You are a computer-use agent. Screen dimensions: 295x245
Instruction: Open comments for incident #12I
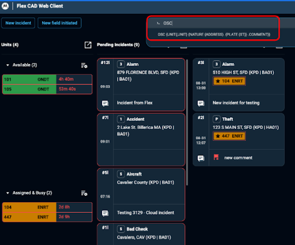tap(105, 103)
